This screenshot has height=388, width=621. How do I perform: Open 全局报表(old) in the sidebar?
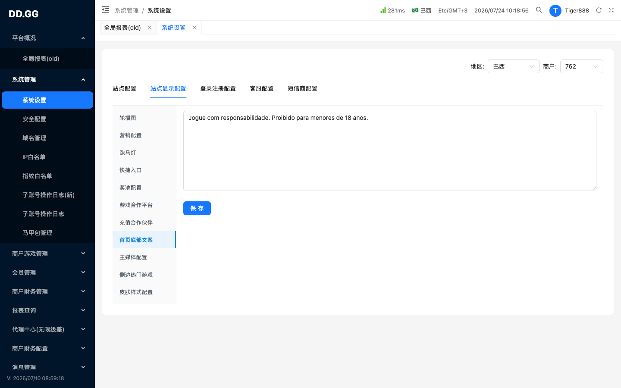(x=47, y=59)
